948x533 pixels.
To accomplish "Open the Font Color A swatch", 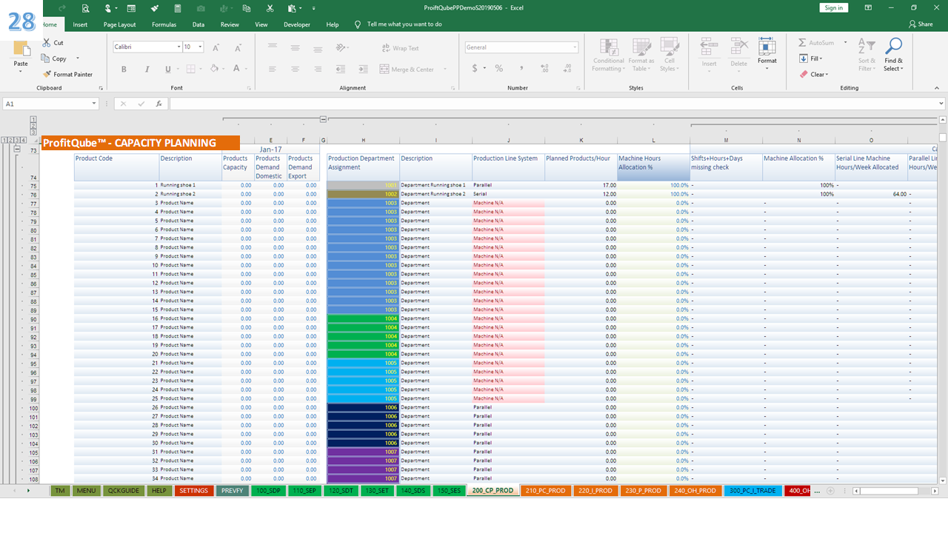I will click(237, 69).
